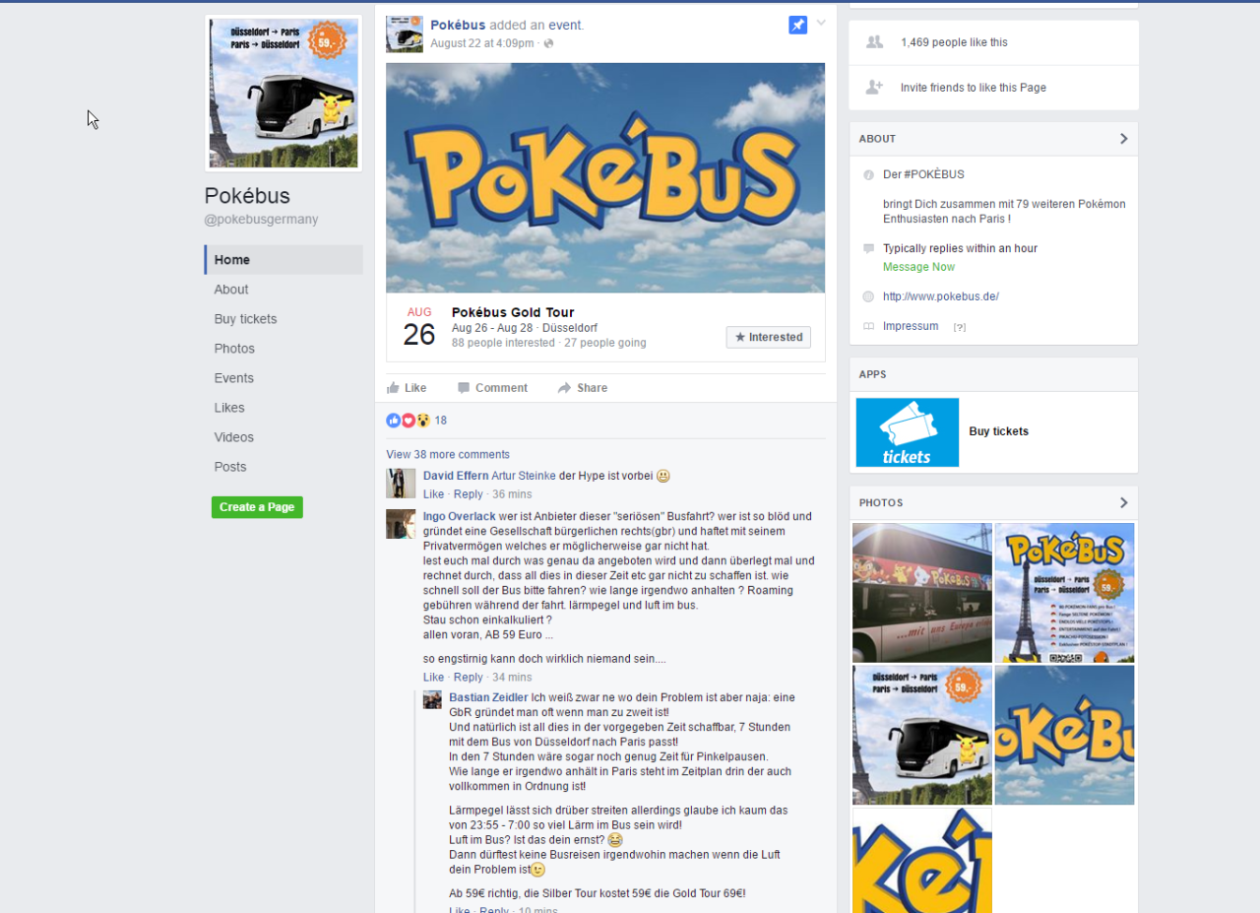Click David Effern's comment avatar
The height and width of the screenshot is (913, 1260).
[401, 484]
